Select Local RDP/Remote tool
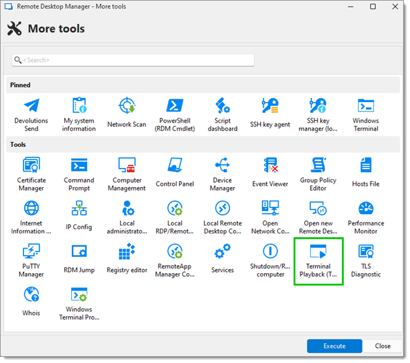Viewport: 410px width, 363px height. tap(175, 217)
